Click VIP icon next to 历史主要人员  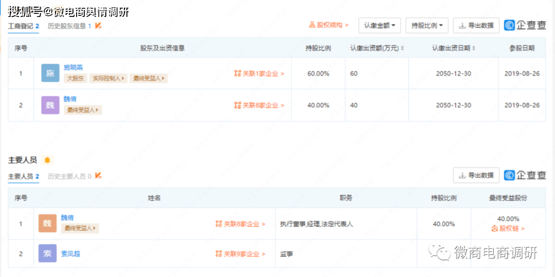point(98,176)
